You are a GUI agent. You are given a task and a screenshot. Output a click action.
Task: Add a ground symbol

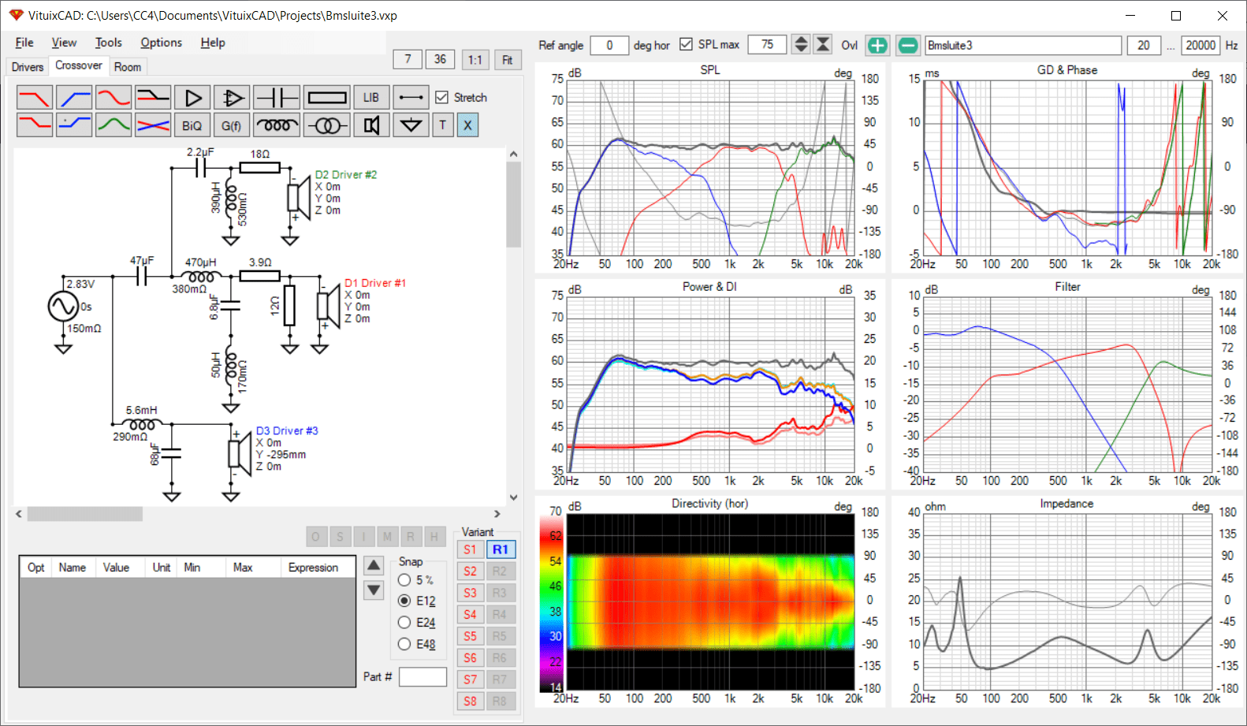[411, 125]
